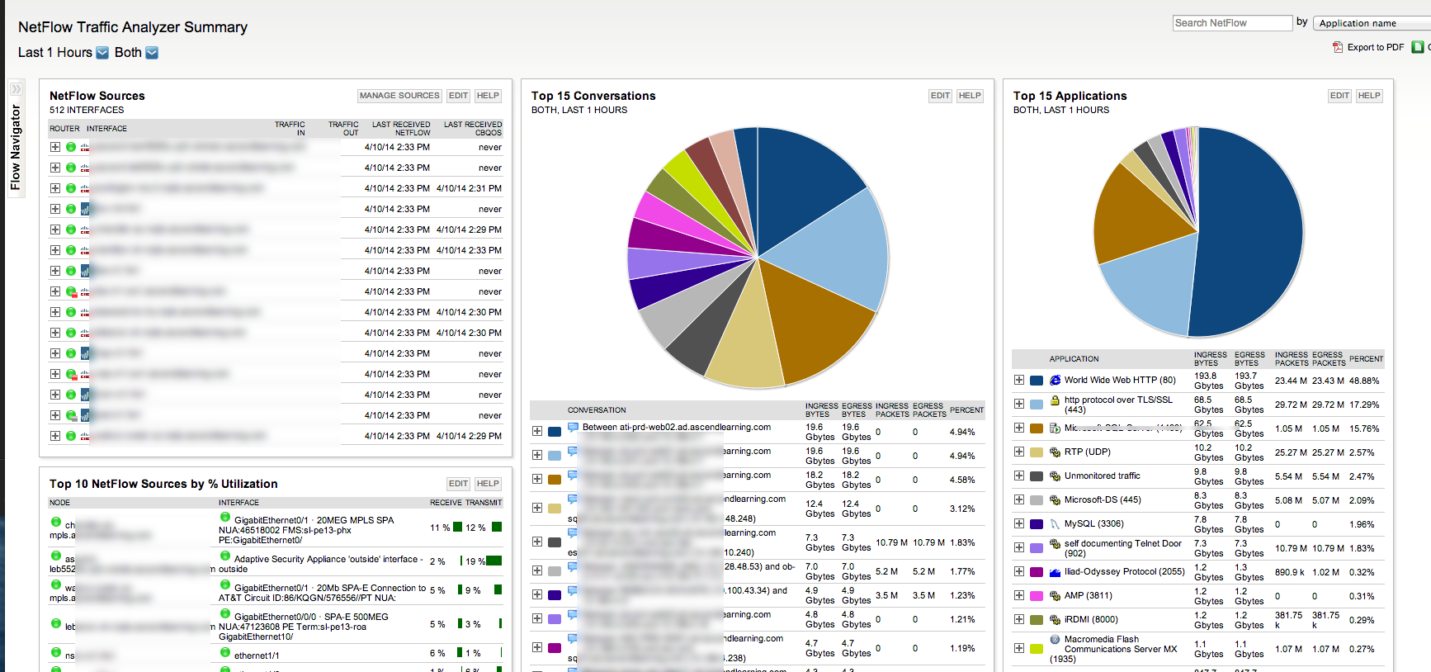Click the 12 % transmit utilization bar
This screenshot has width=1431, height=672.
[x=497, y=527]
